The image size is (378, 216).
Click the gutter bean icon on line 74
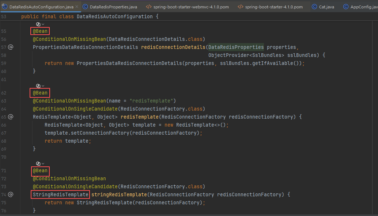[11, 194]
